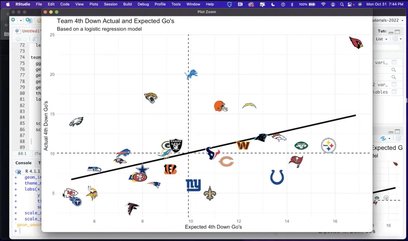Minimize the lower-right Plots pane

pos(392,132)
